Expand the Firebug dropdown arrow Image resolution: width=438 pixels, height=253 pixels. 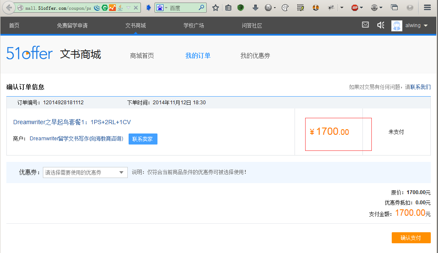pyautogui.click(x=342, y=8)
